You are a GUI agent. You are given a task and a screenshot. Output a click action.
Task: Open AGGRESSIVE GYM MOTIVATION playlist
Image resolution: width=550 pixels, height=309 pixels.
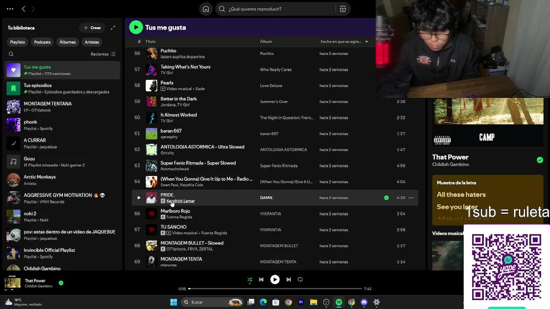[x=63, y=198]
